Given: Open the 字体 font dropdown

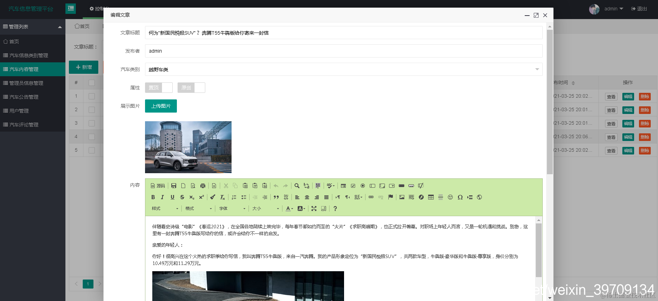Looking at the screenshot, I should [232, 209].
